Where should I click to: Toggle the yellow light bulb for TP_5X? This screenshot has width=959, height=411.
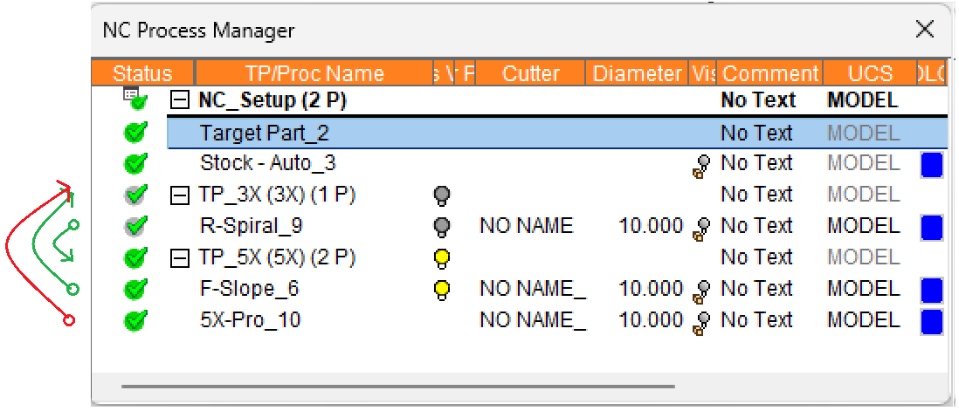442,257
